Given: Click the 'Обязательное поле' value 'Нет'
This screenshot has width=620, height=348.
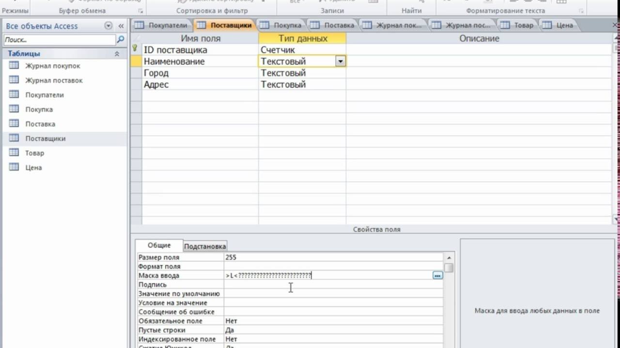Looking at the screenshot, I should (333, 321).
